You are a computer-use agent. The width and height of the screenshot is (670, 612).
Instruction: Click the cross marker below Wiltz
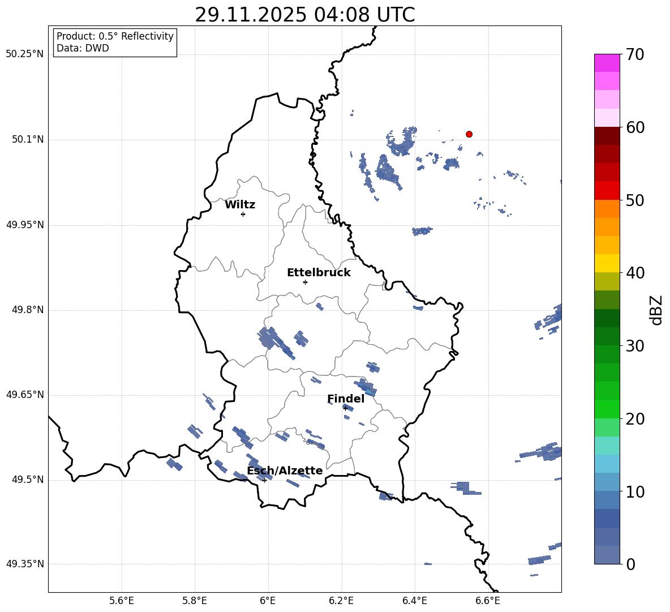[243, 214]
